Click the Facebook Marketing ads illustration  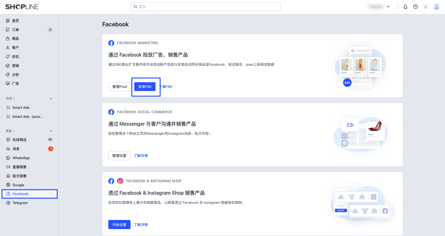click(360, 67)
